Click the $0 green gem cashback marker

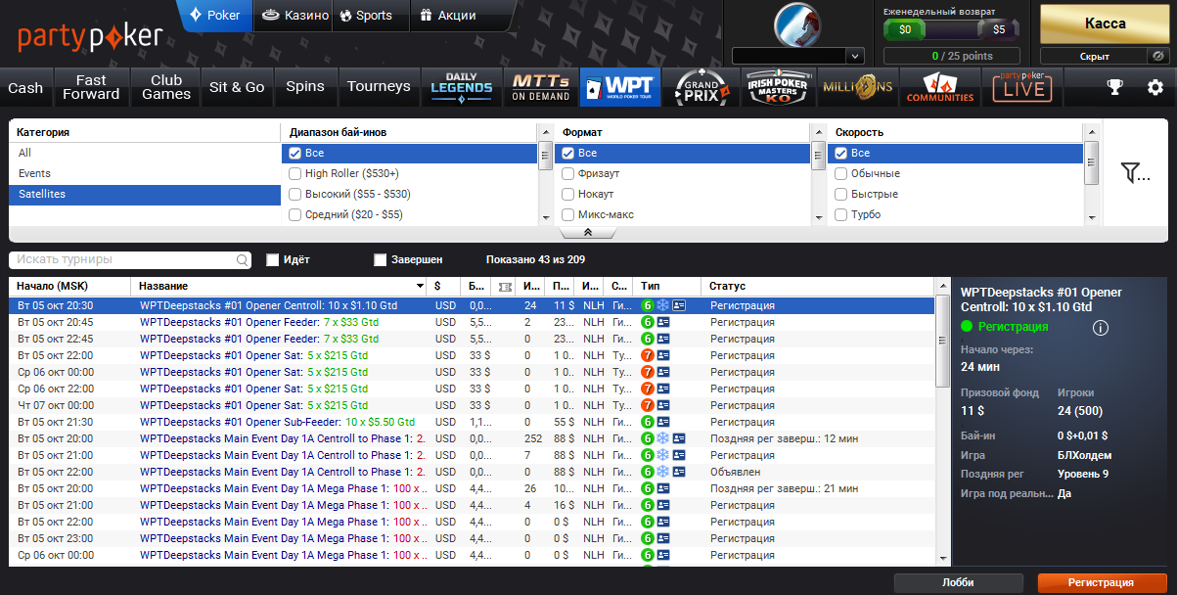pyautogui.click(x=905, y=29)
